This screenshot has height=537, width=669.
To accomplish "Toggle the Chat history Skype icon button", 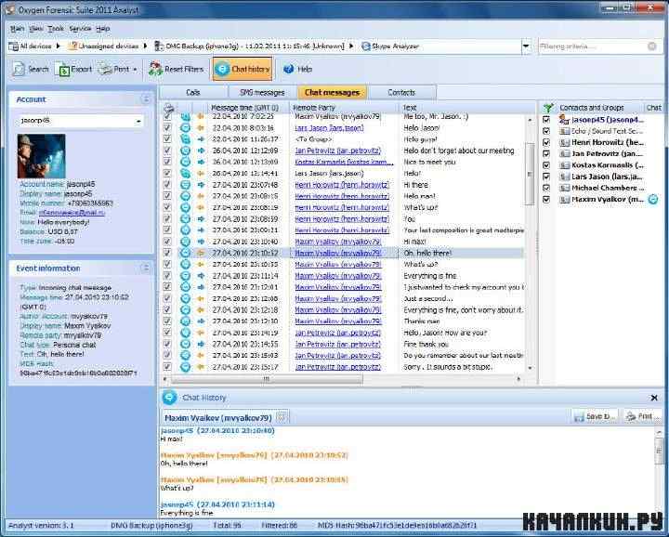I will click(x=222, y=69).
